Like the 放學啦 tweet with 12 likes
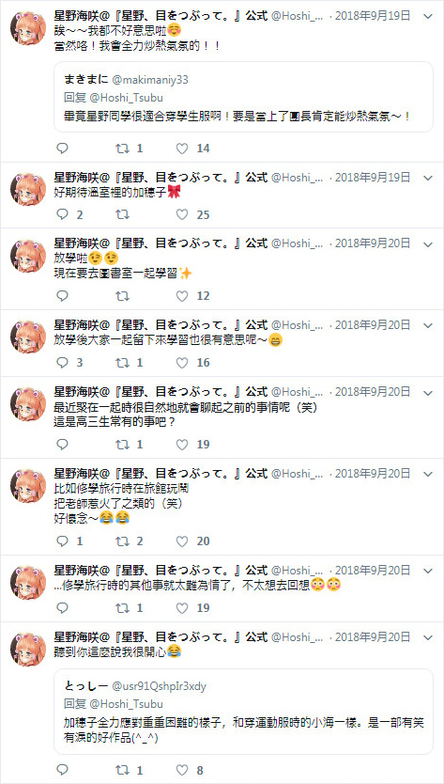444x784 pixels. [183, 296]
